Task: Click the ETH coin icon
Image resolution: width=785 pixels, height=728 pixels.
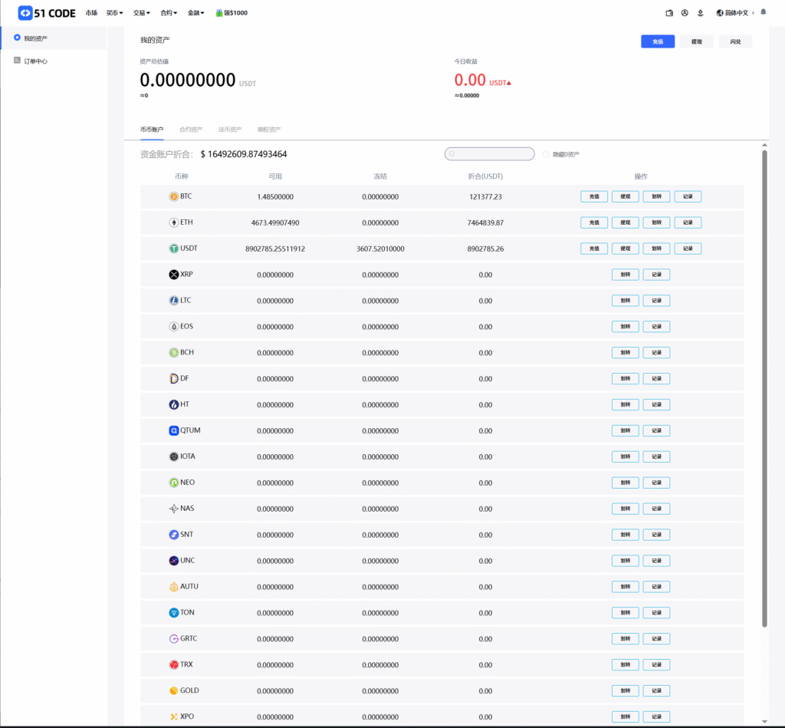Action: (173, 222)
